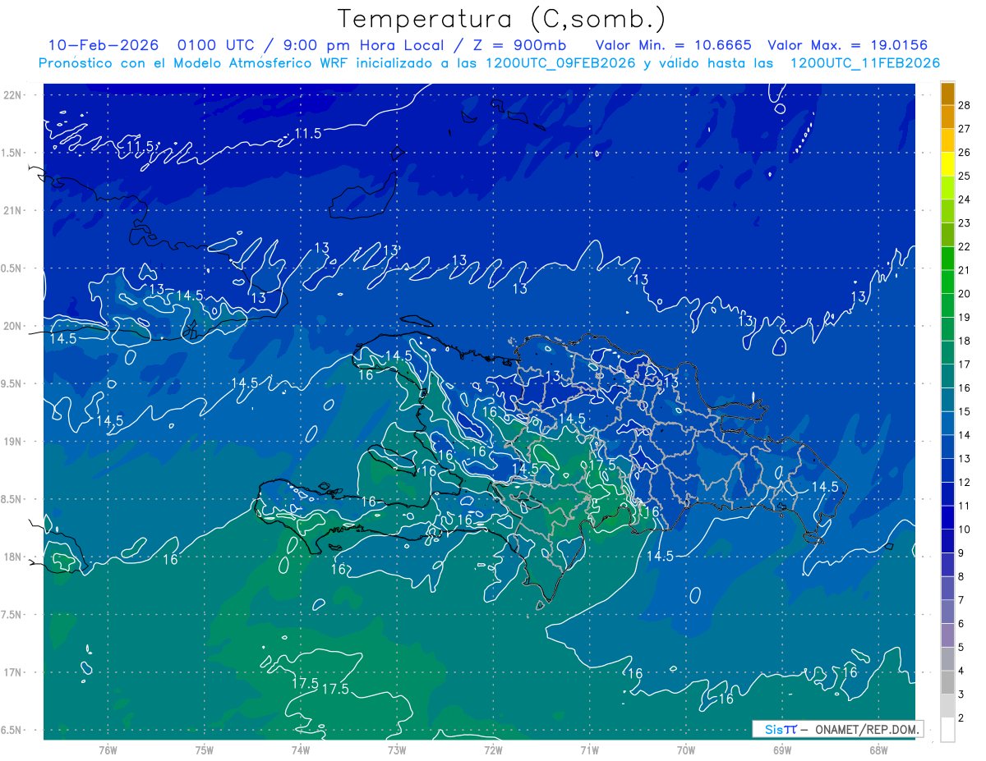Click the '22' value on the color scale

pyautogui.click(x=964, y=246)
